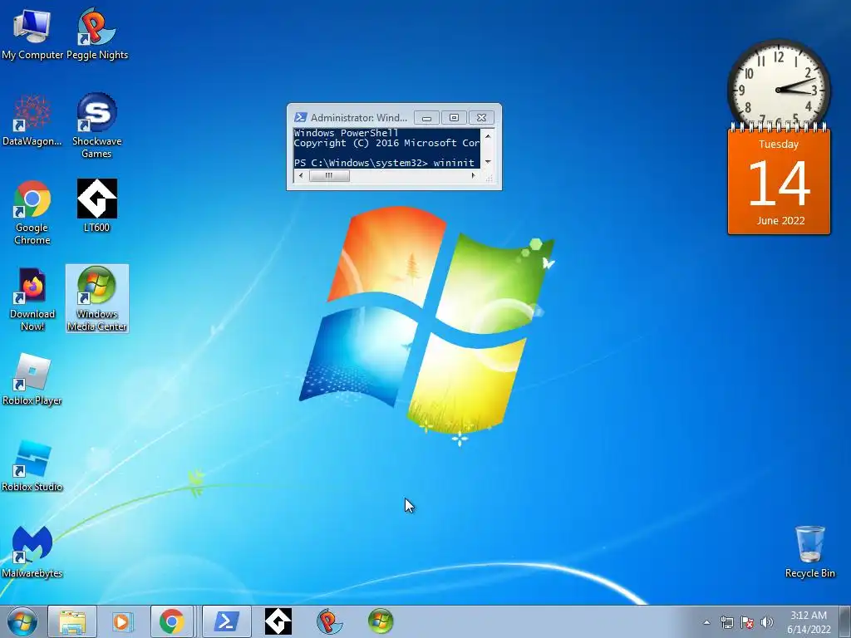Open Windows Explorer from the taskbar
851x638 pixels.
pos(72,621)
